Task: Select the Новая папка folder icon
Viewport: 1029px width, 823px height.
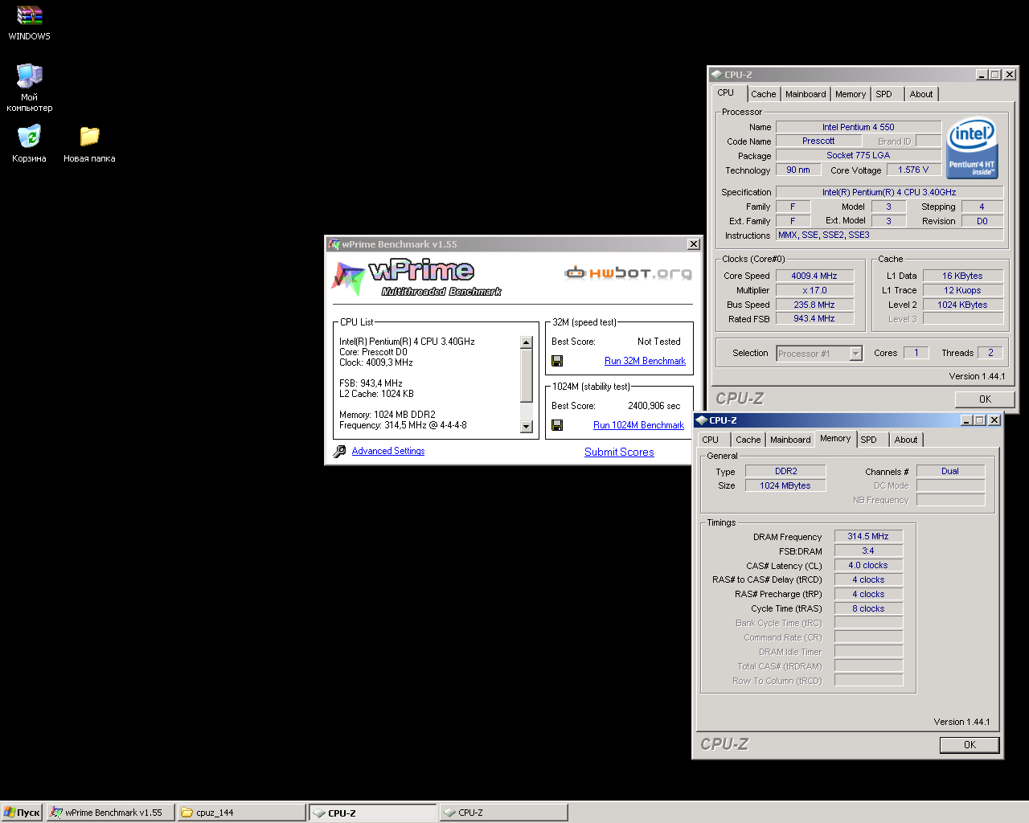Action: (x=89, y=137)
